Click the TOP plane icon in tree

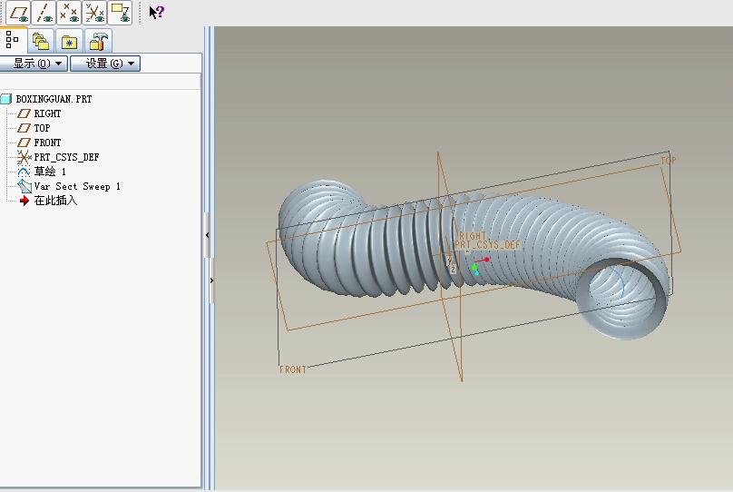[x=24, y=128]
